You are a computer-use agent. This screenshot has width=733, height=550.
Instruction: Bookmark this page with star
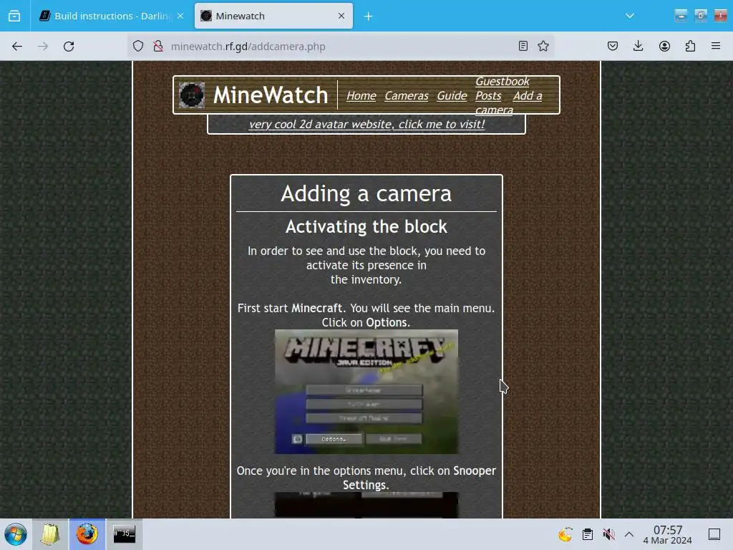click(543, 46)
